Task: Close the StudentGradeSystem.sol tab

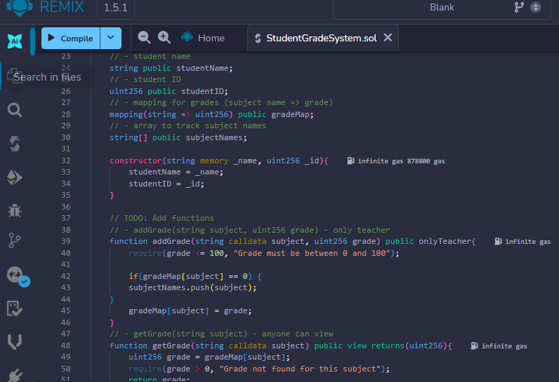Action: 388,37
